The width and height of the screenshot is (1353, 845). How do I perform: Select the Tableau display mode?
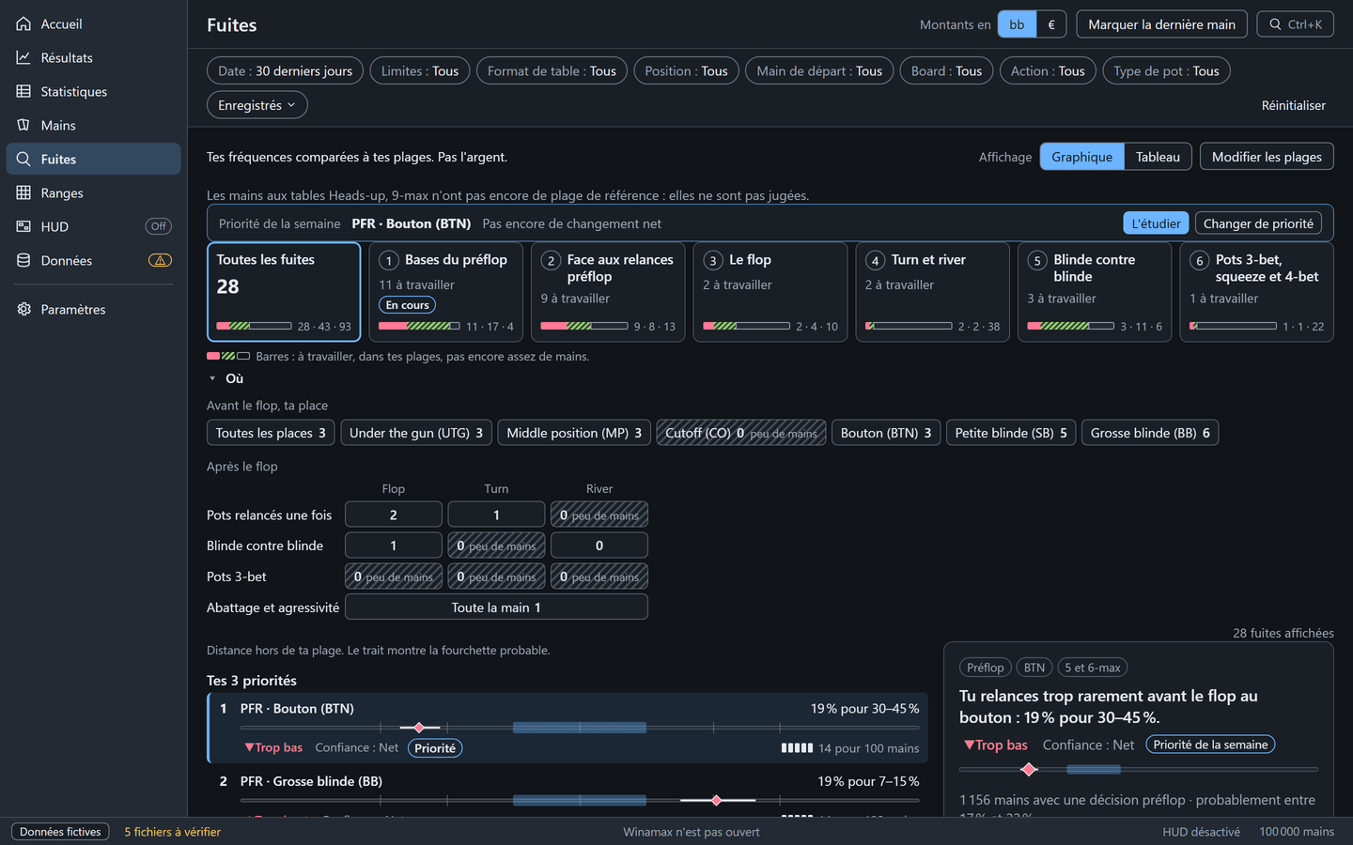click(x=1158, y=157)
